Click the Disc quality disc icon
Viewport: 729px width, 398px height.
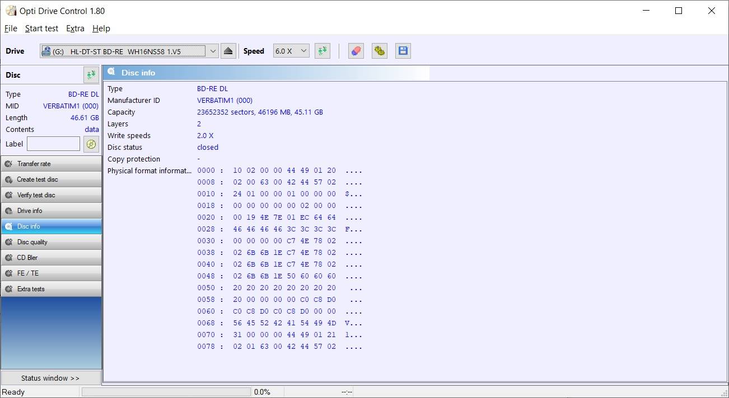point(8,242)
